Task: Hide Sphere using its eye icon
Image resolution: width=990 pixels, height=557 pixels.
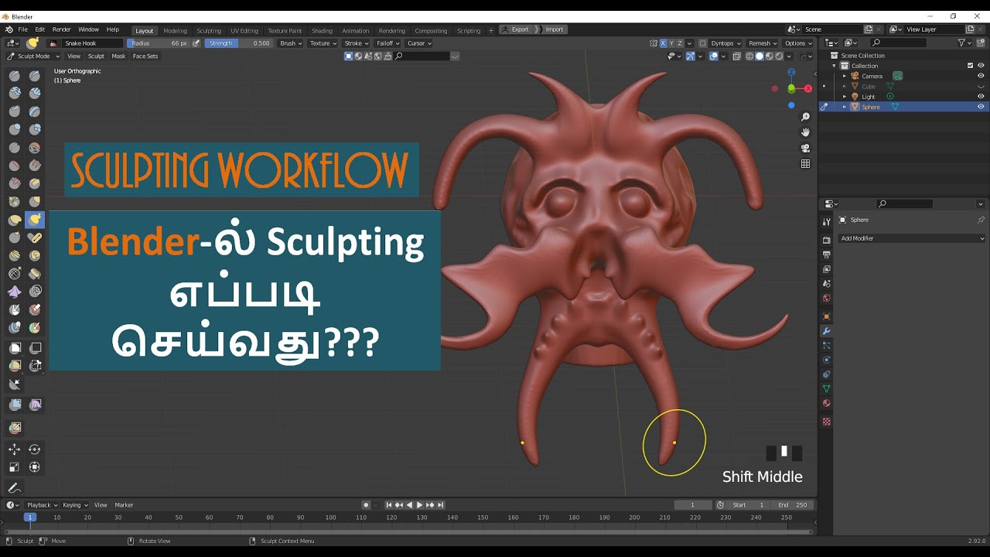Action: pos(981,107)
